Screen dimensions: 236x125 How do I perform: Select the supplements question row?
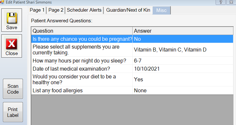click(x=132, y=50)
